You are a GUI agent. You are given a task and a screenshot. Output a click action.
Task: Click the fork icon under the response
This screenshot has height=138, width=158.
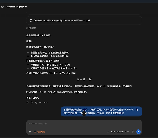(36, 102)
